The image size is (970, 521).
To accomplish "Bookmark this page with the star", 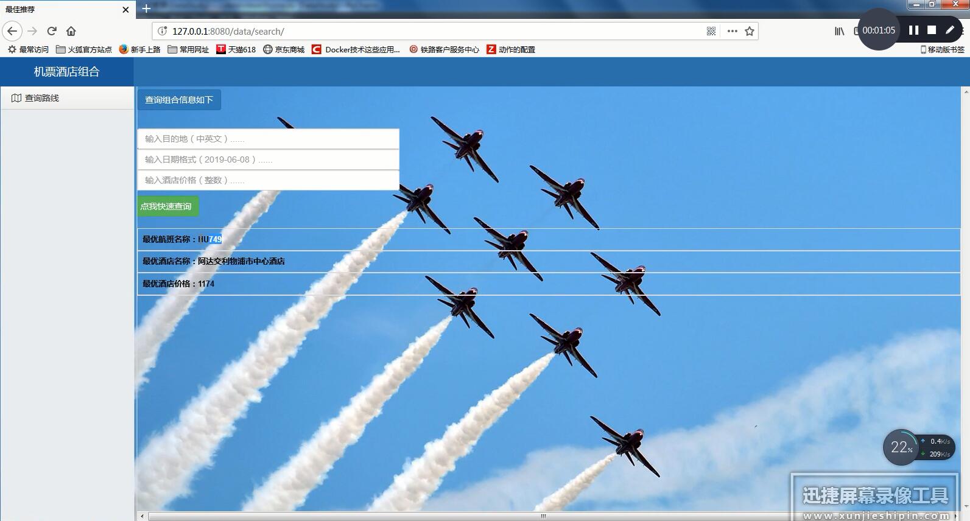I will 750,31.
